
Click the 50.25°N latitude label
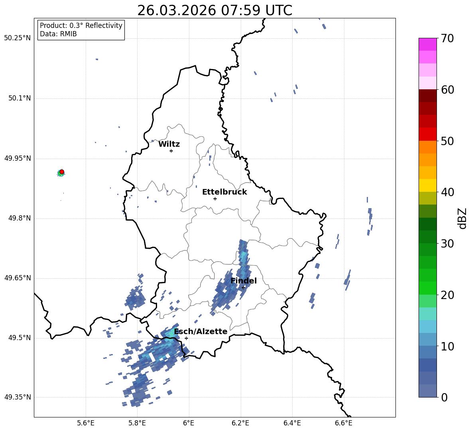[x=18, y=38]
